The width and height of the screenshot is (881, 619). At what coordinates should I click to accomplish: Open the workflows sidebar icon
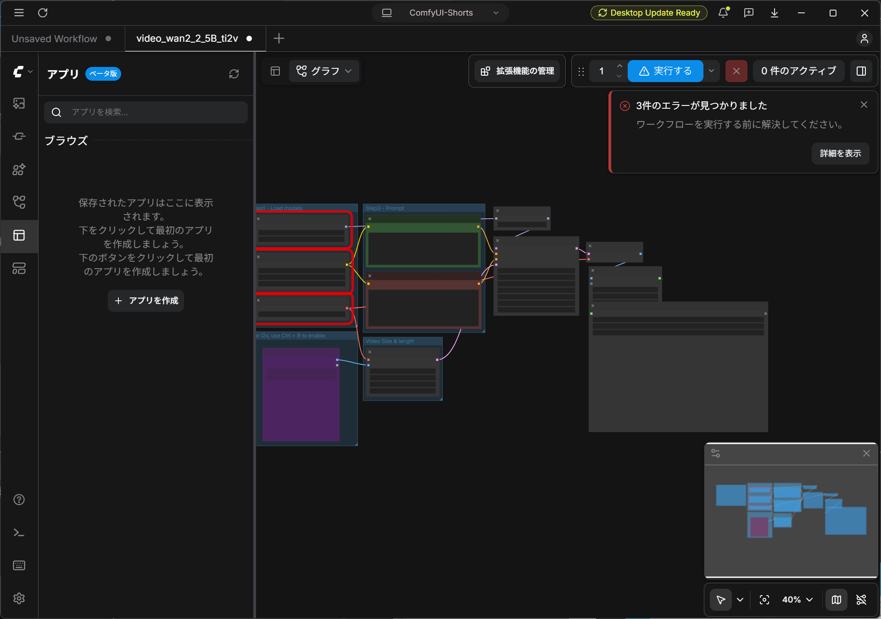coord(19,202)
